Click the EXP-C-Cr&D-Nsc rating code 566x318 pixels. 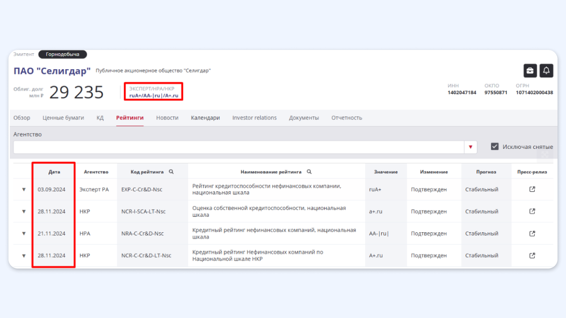(x=141, y=189)
